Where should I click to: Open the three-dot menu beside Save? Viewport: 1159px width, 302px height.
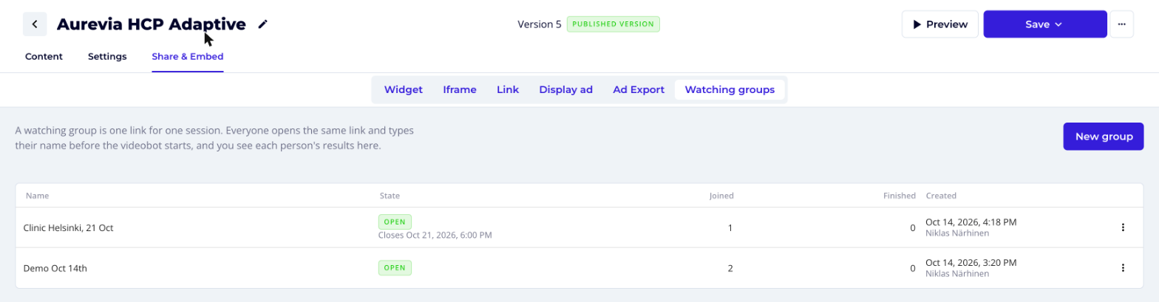pos(1121,24)
